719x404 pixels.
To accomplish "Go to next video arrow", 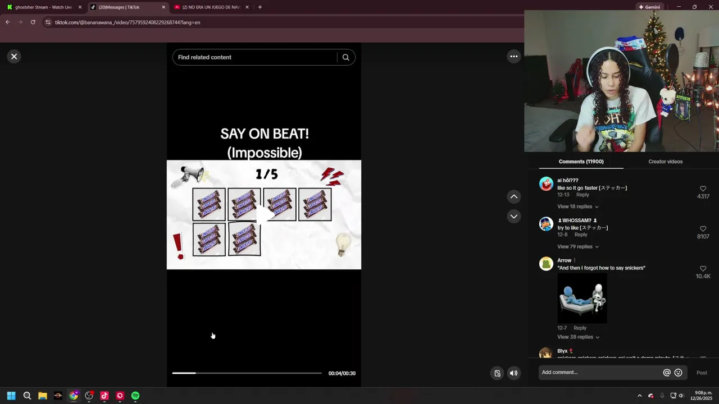I will (513, 216).
